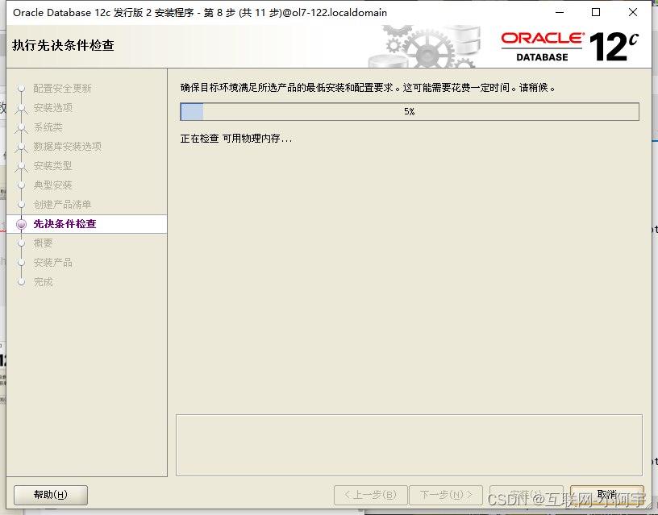
Task: Click the disabled 上一步(B) back button
Action: [x=371, y=495]
